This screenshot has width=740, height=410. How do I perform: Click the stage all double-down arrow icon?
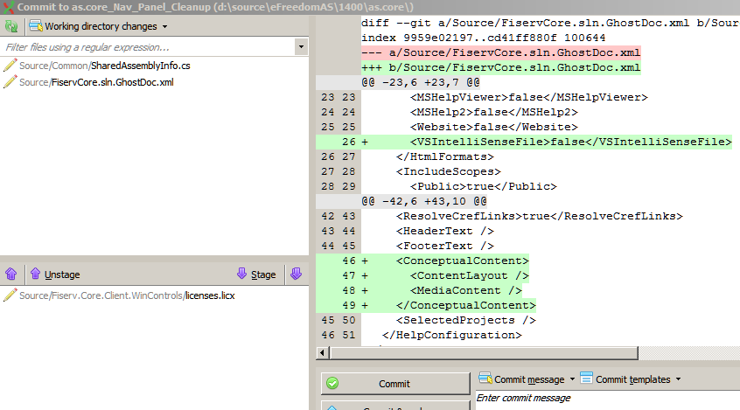click(296, 274)
